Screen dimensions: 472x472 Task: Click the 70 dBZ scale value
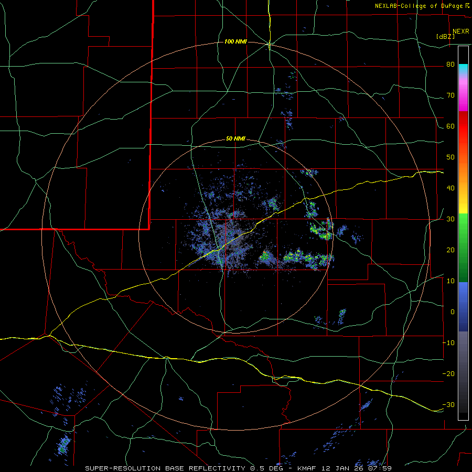point(450,95)
